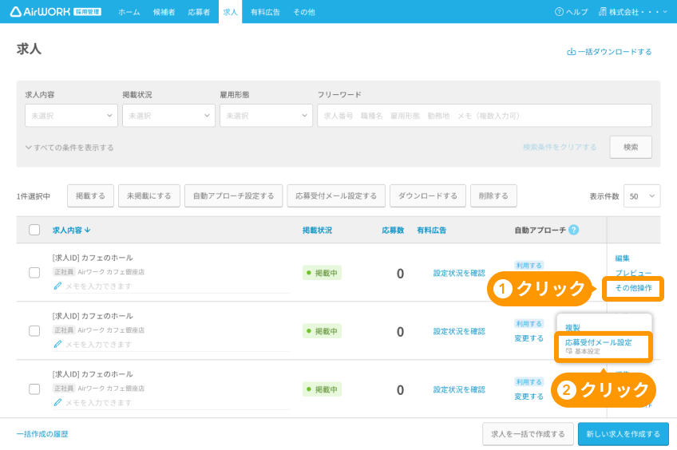Select 複製 in the popup menu

tap(572, 327)
